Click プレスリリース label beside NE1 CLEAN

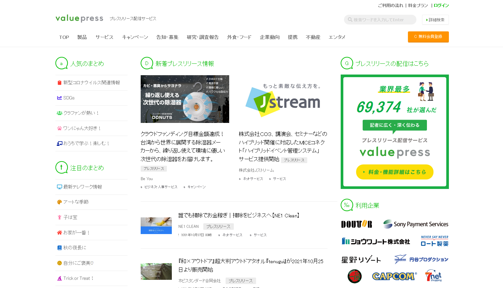pyautogui.click(x=218, y=227)
